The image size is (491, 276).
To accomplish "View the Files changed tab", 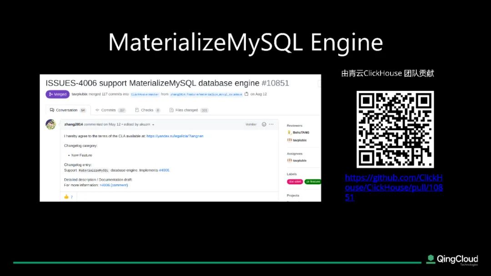I will [189, 110].
